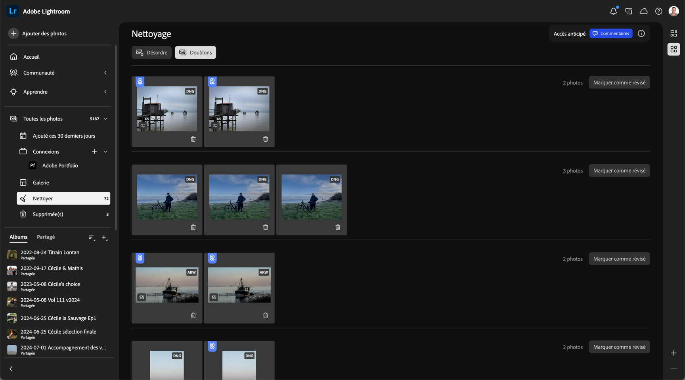Click the devices icon in top bar
Screen dimensions: 685x380
pos(628,11)
